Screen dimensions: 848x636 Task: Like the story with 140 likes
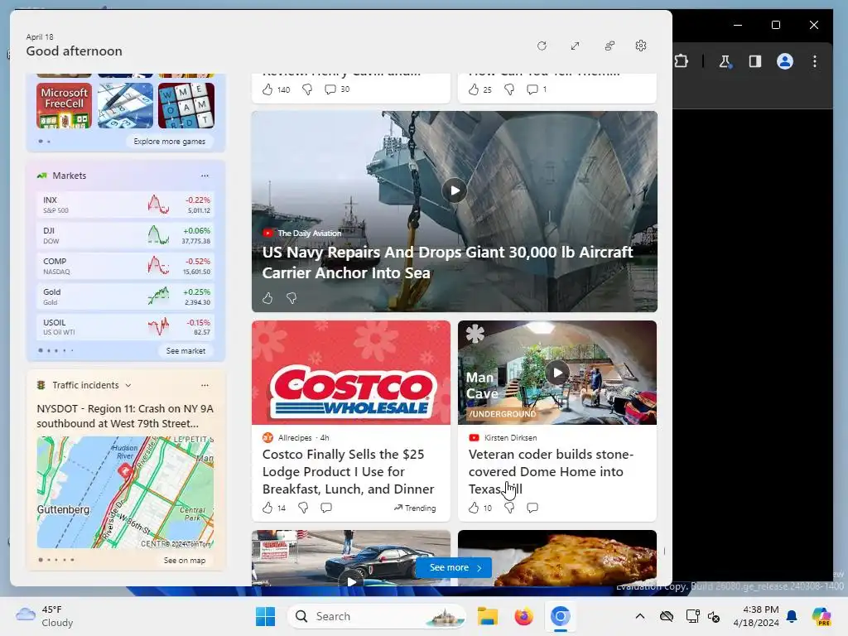[267, 89]
